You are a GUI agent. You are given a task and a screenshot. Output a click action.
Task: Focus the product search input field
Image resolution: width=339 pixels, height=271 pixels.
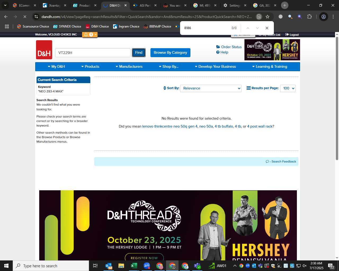(93, 52)
